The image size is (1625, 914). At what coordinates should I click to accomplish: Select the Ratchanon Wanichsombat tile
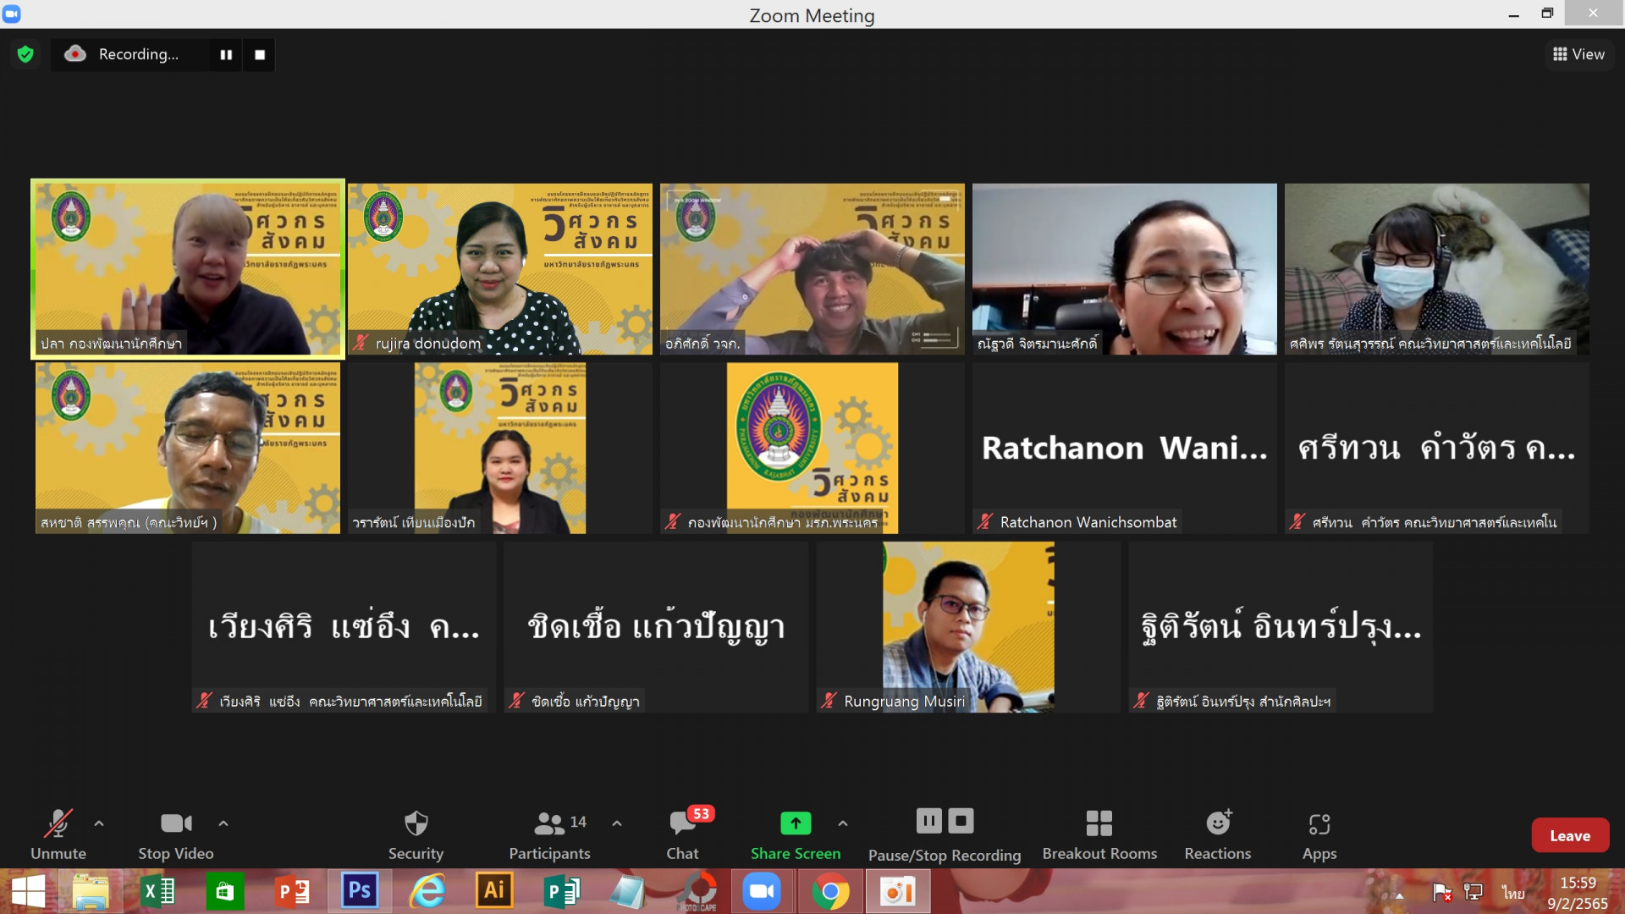tap(1125, 449)
